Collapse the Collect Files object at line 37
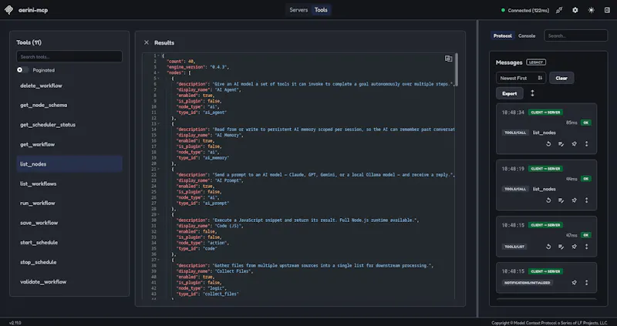This screenshot has height=326, width=617. (159, 260)
